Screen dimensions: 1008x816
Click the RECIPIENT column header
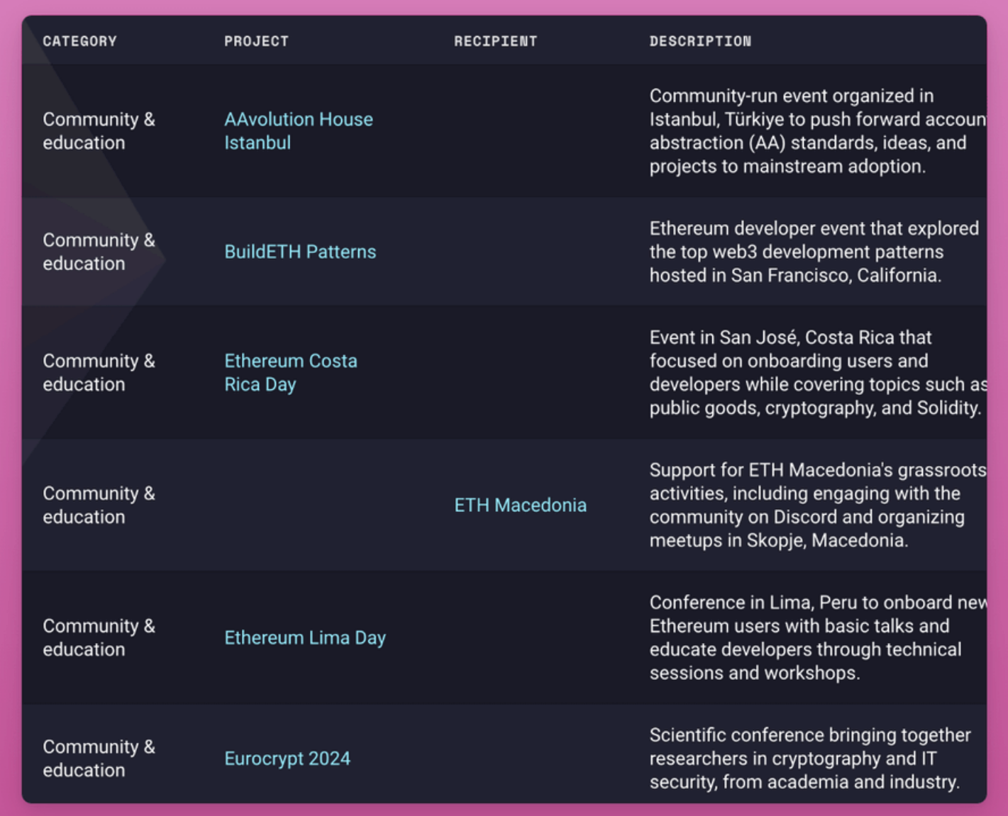click(x=495, y=41)
